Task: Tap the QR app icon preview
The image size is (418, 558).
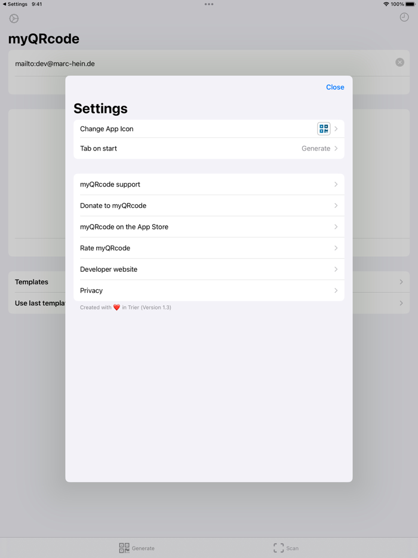Action: coord(324,129)
